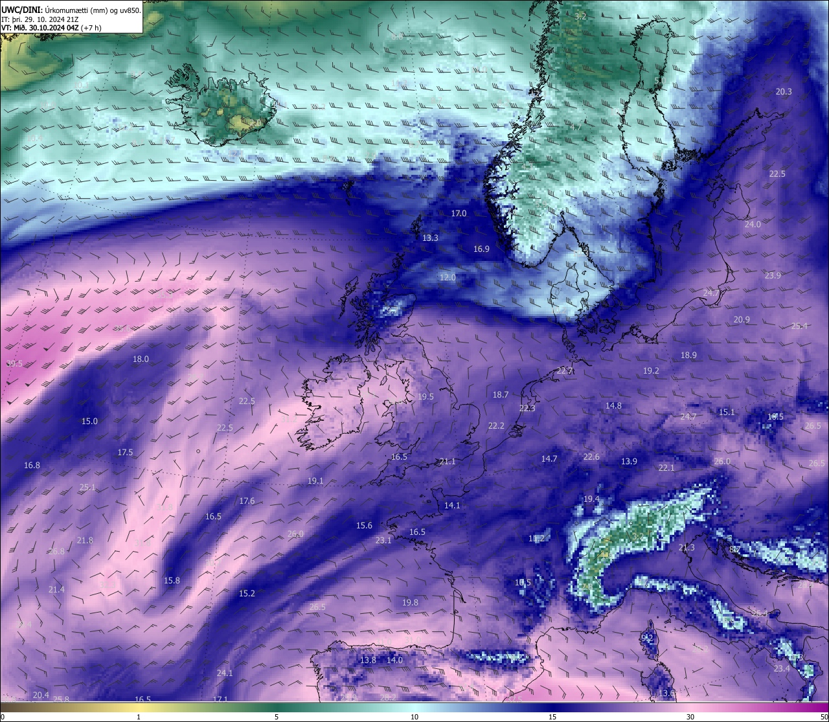Screen dimensions: 829x722
Task: Click the value 23.1 near Brittany
Action: 383,540
